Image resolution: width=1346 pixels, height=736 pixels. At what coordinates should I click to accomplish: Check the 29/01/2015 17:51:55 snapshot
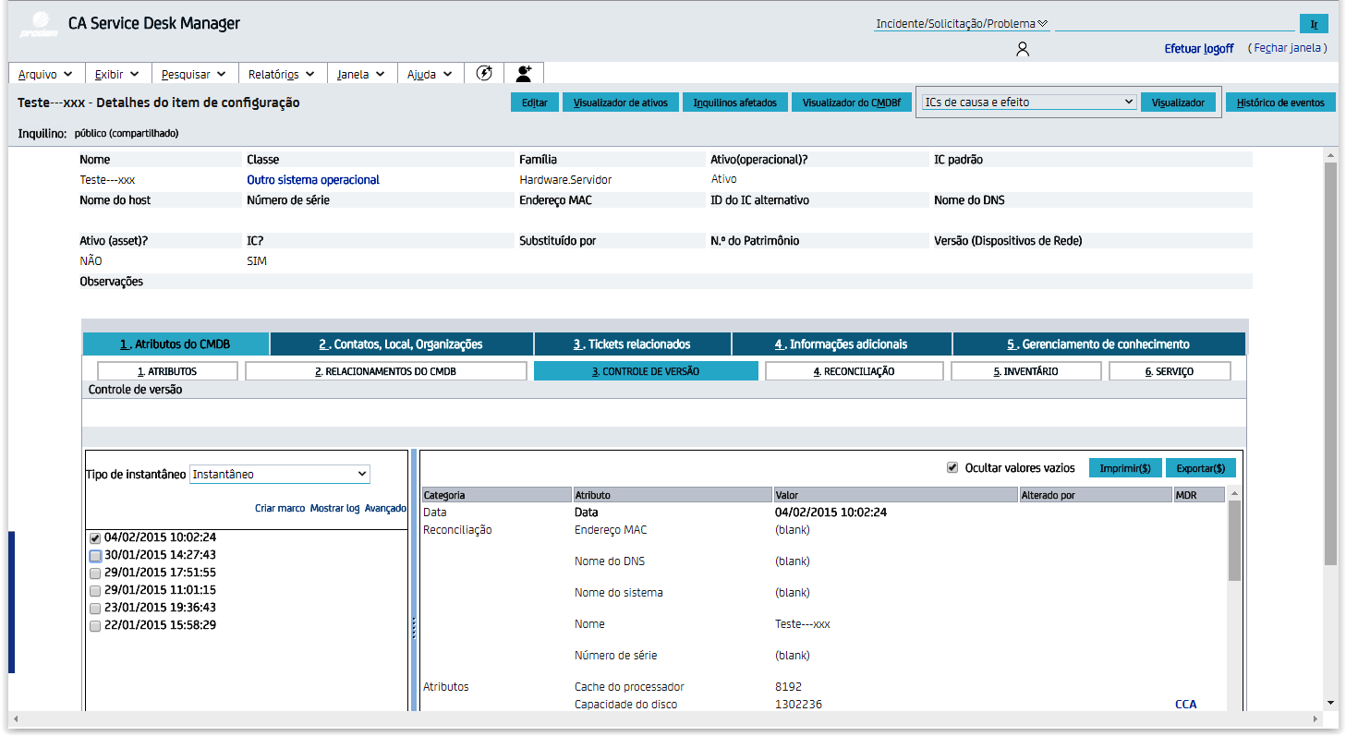tap(95, 573)
